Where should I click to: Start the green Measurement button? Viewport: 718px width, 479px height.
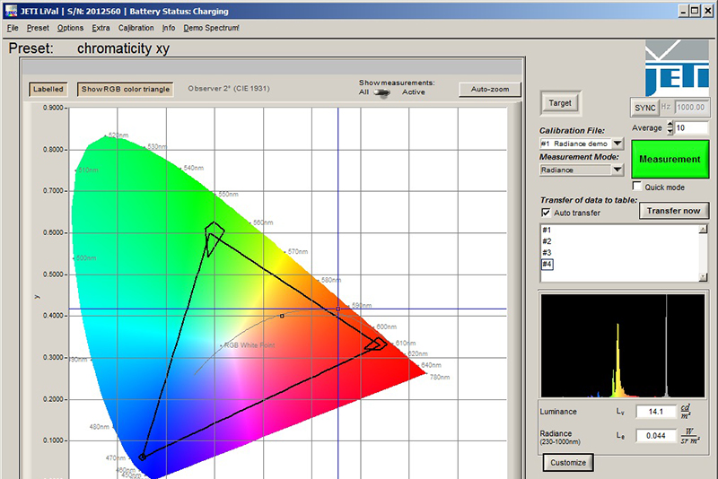(670, 159)
